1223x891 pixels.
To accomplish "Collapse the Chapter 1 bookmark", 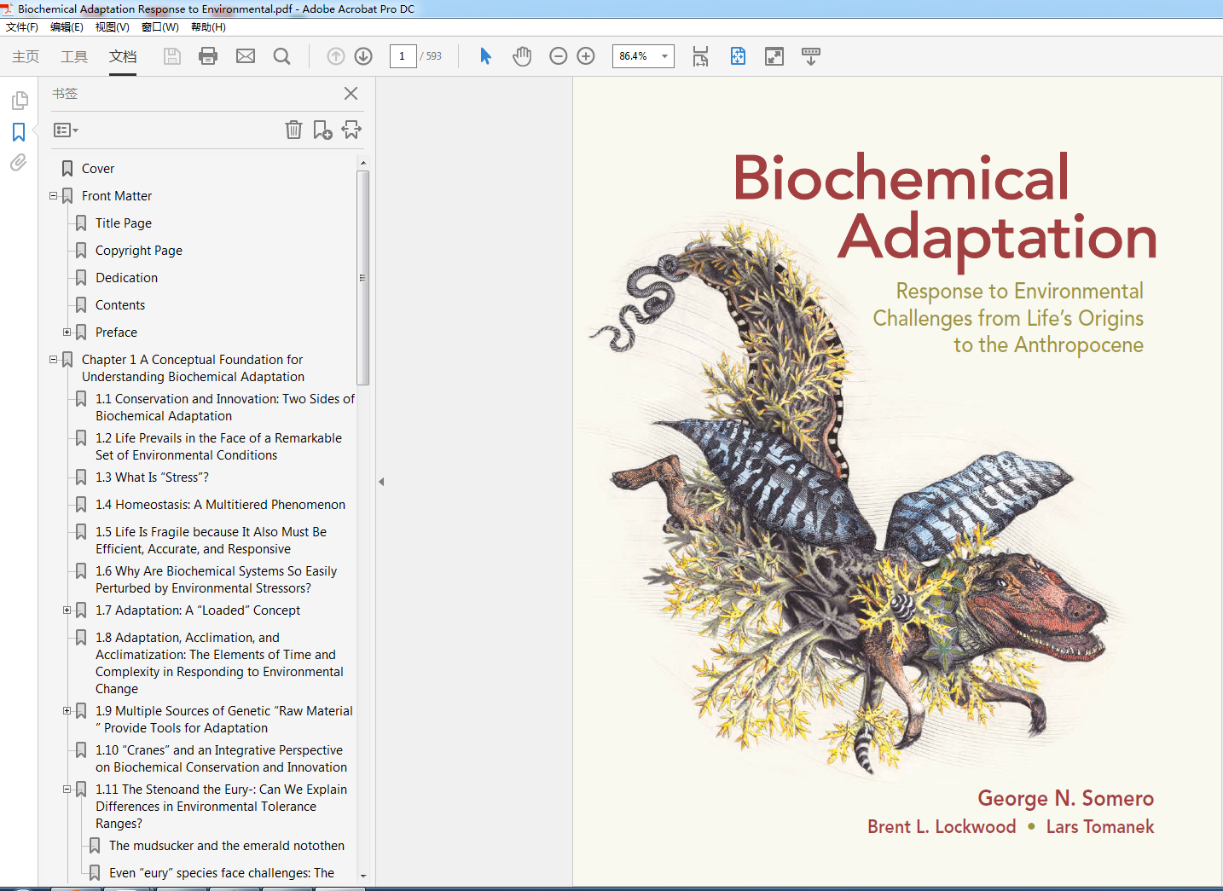I will tap(53, 359).
